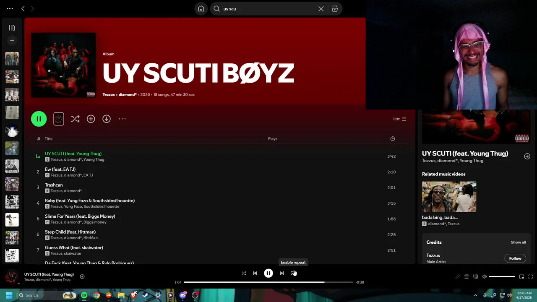Enable repeat in the player controls
The width and height of the screenshot is (537, 302).
coord(293,273)
